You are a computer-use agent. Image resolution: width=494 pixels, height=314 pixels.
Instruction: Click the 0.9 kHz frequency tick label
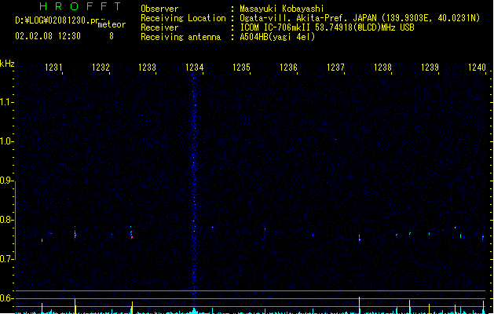click(x=6, y=181)
